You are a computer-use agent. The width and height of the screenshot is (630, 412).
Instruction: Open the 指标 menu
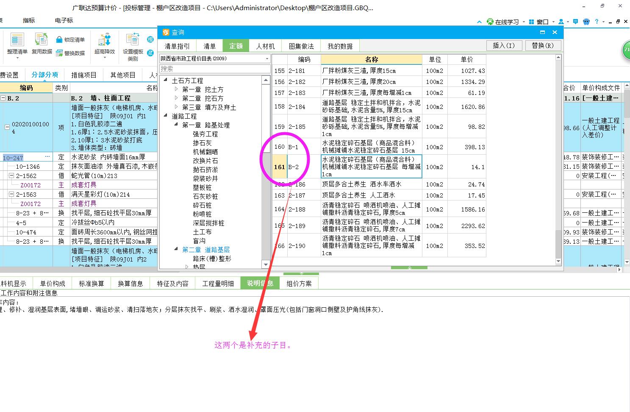[29, 20]
